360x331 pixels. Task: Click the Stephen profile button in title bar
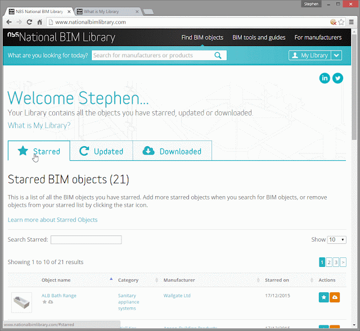pos(311,4)
